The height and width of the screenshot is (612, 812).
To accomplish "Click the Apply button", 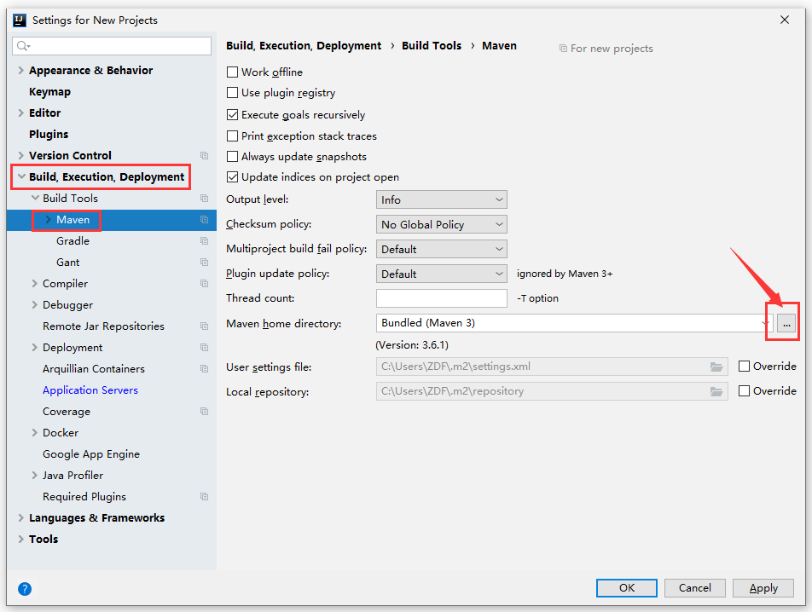I will click(763, 588).
